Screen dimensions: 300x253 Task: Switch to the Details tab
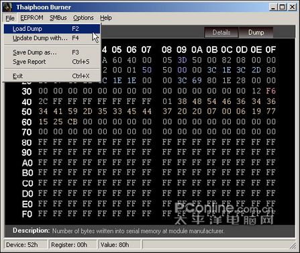(x=221, y=33)
